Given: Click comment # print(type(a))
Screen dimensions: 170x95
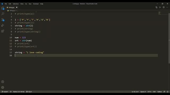Looking at the screenshot, I should (24, 14).
